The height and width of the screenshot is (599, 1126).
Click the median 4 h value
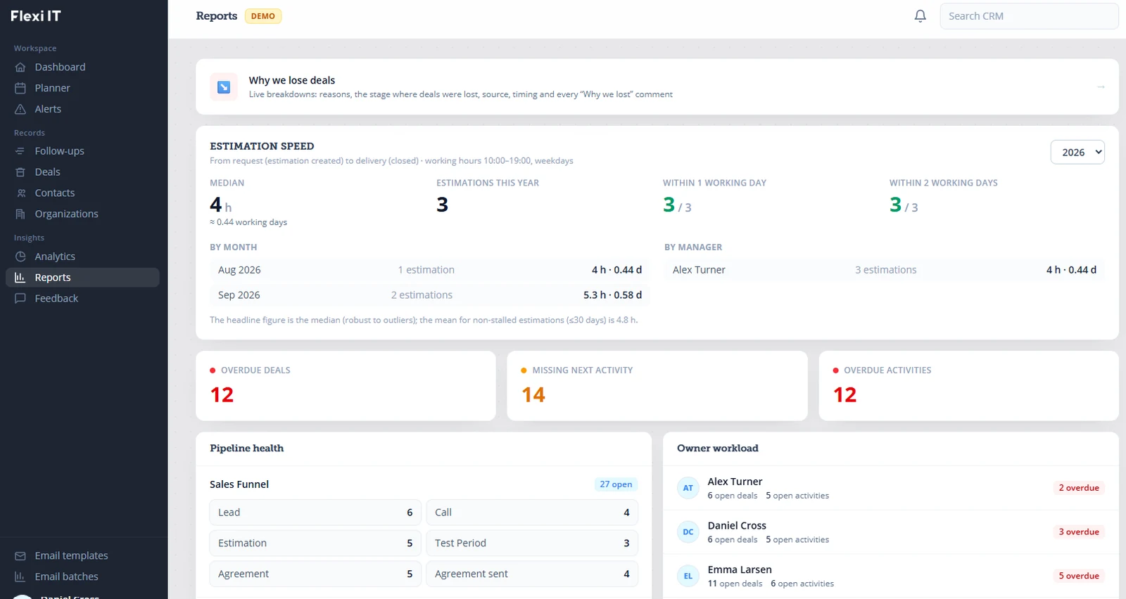220,205
